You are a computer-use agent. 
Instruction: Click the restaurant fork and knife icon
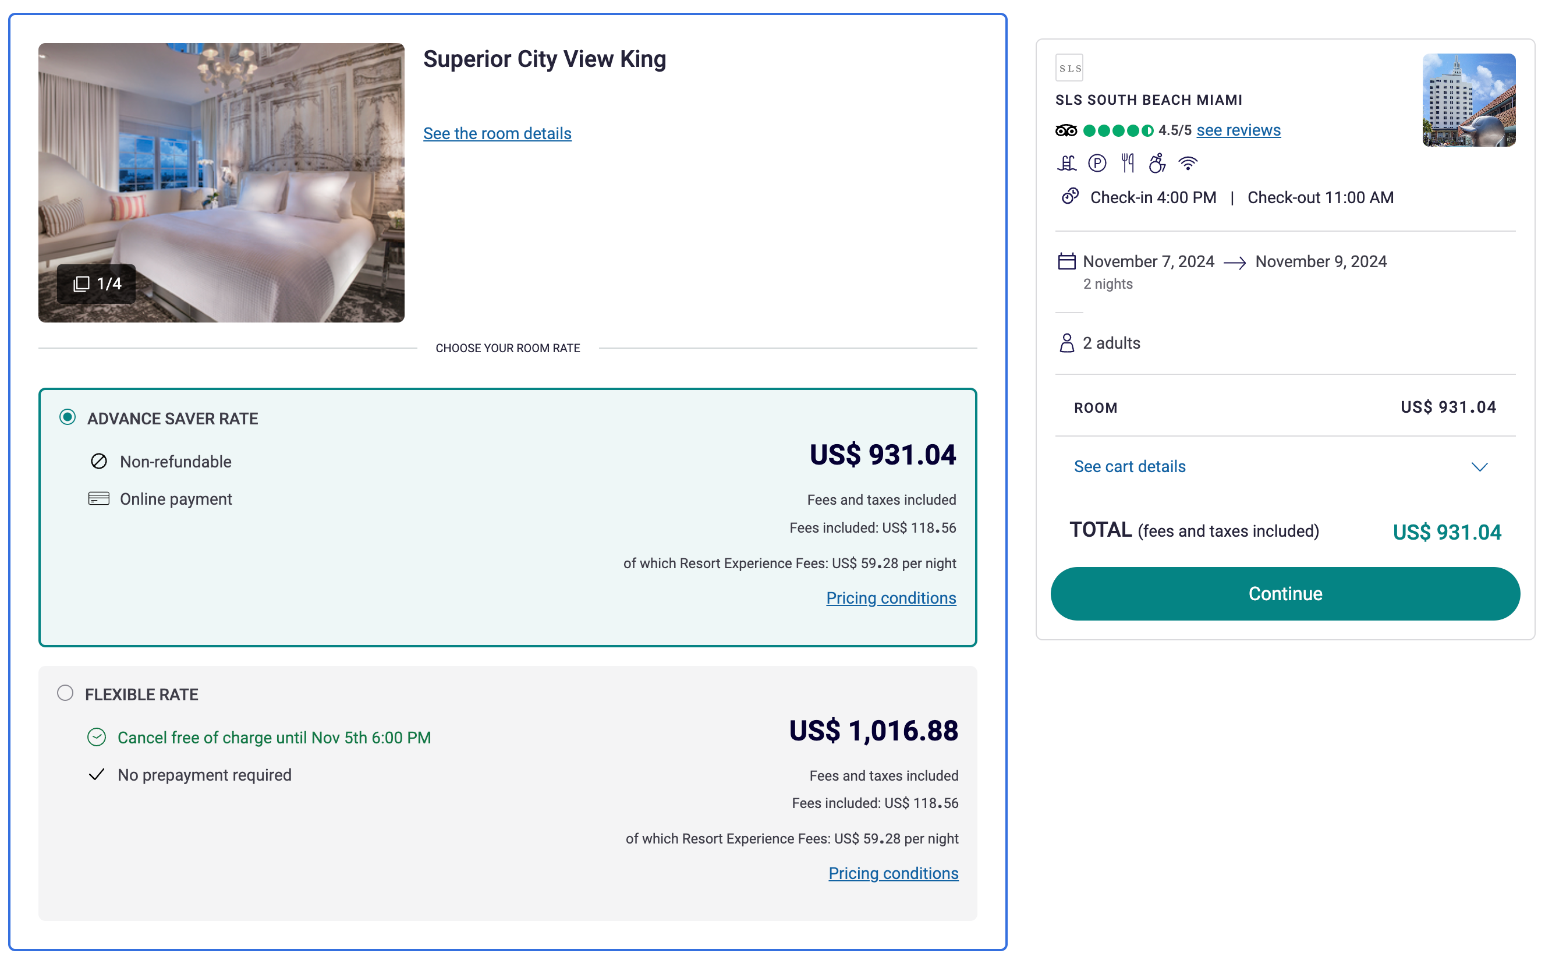pyautogui.click(x=1127, y=164)
